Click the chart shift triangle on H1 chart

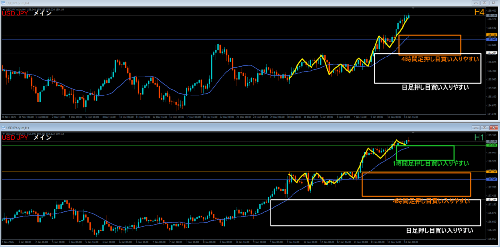point(413,132)
